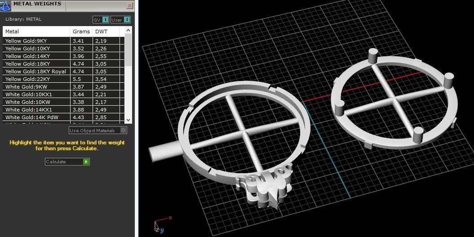Select the White Gold:14K PdW row

pyautogui.click(x=63, y=117)
